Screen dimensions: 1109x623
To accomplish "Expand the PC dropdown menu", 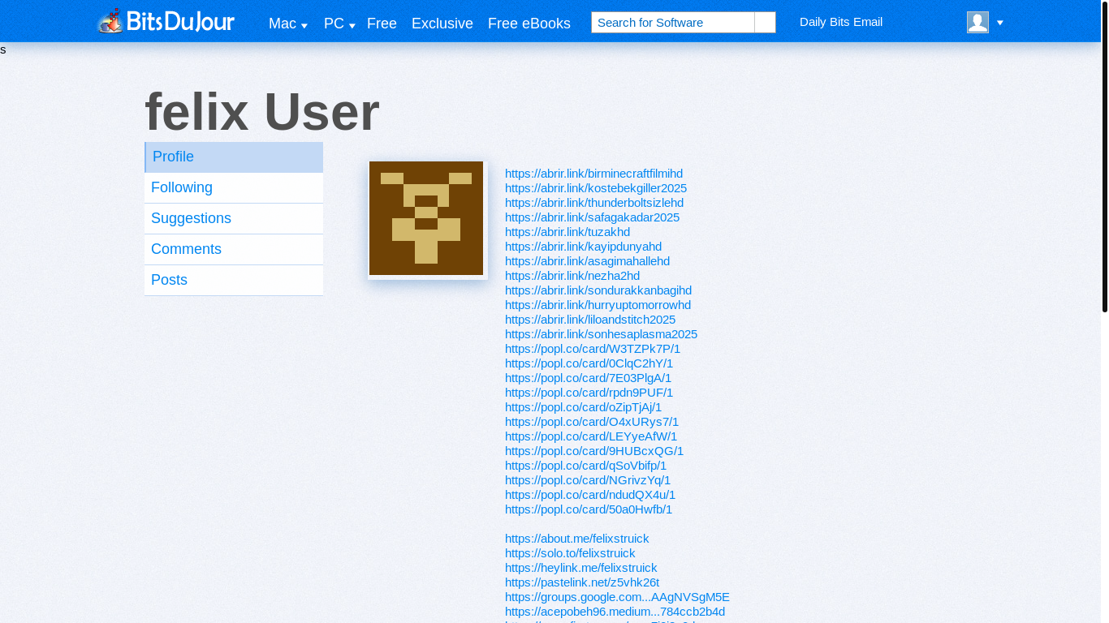I will point(339,24).
